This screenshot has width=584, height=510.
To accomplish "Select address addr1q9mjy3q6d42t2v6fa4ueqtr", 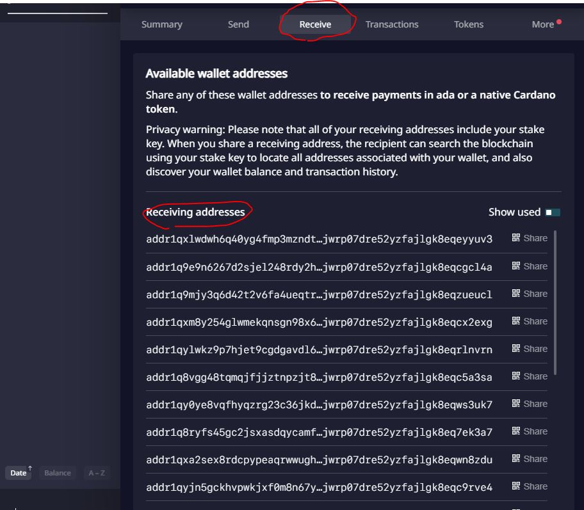I will [x=319, y=295].
